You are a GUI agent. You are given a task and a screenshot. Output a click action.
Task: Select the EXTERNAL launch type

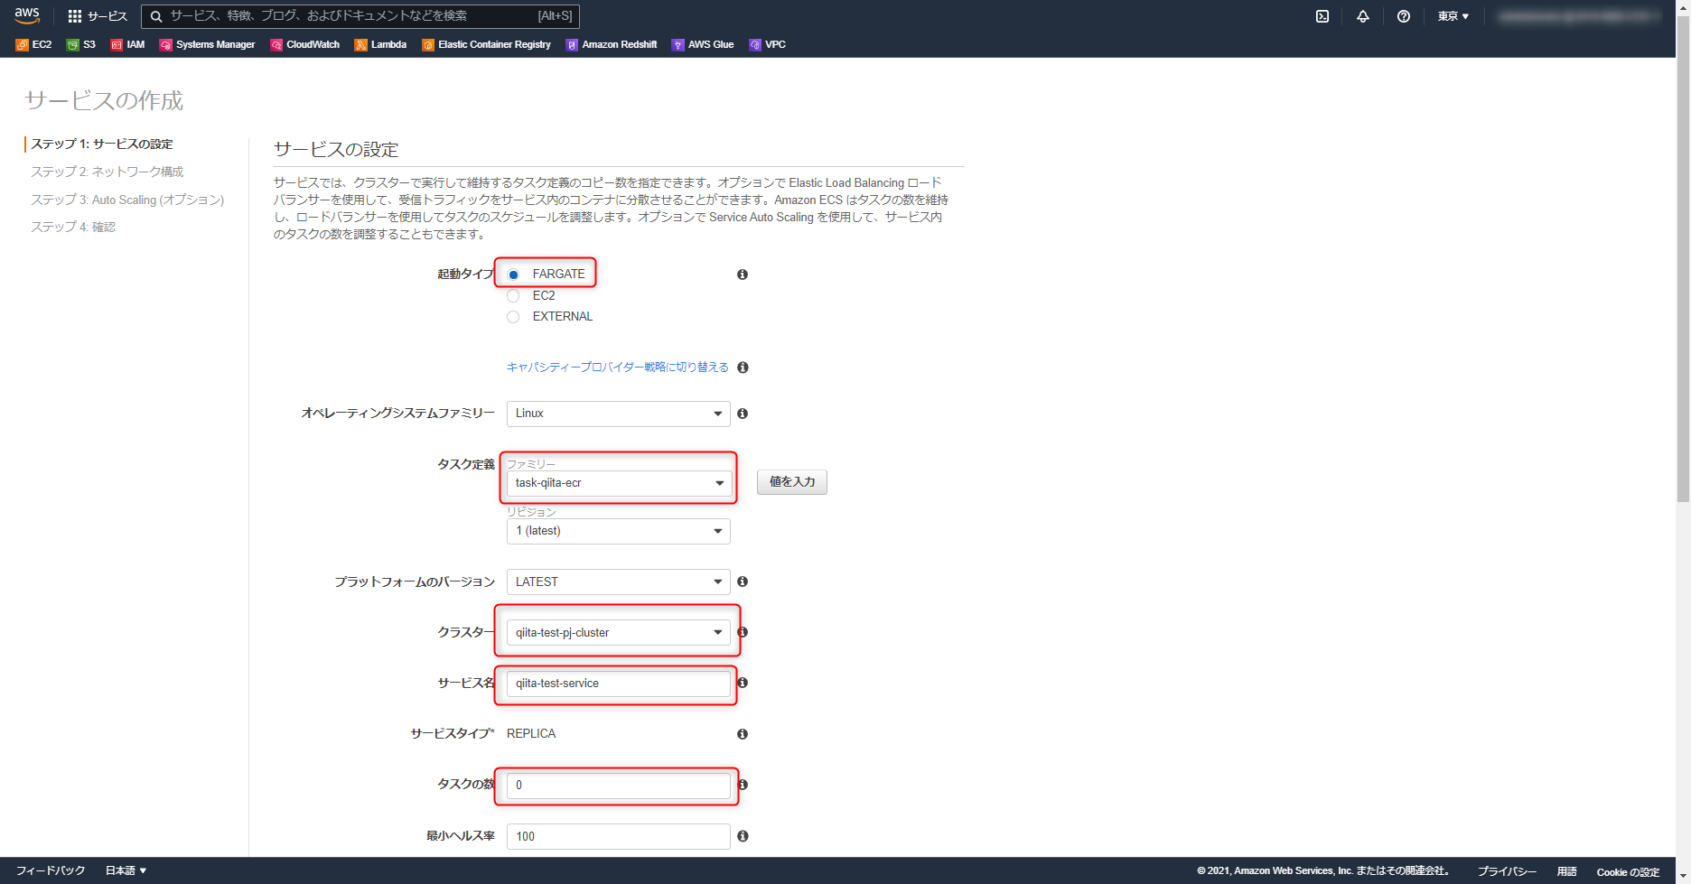(513, 317)
